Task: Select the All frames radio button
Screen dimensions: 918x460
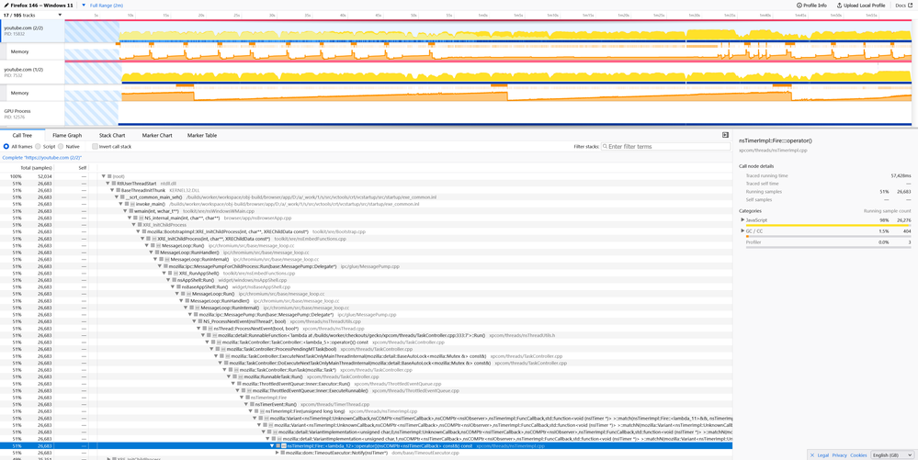Action: [x=6, y=146]
